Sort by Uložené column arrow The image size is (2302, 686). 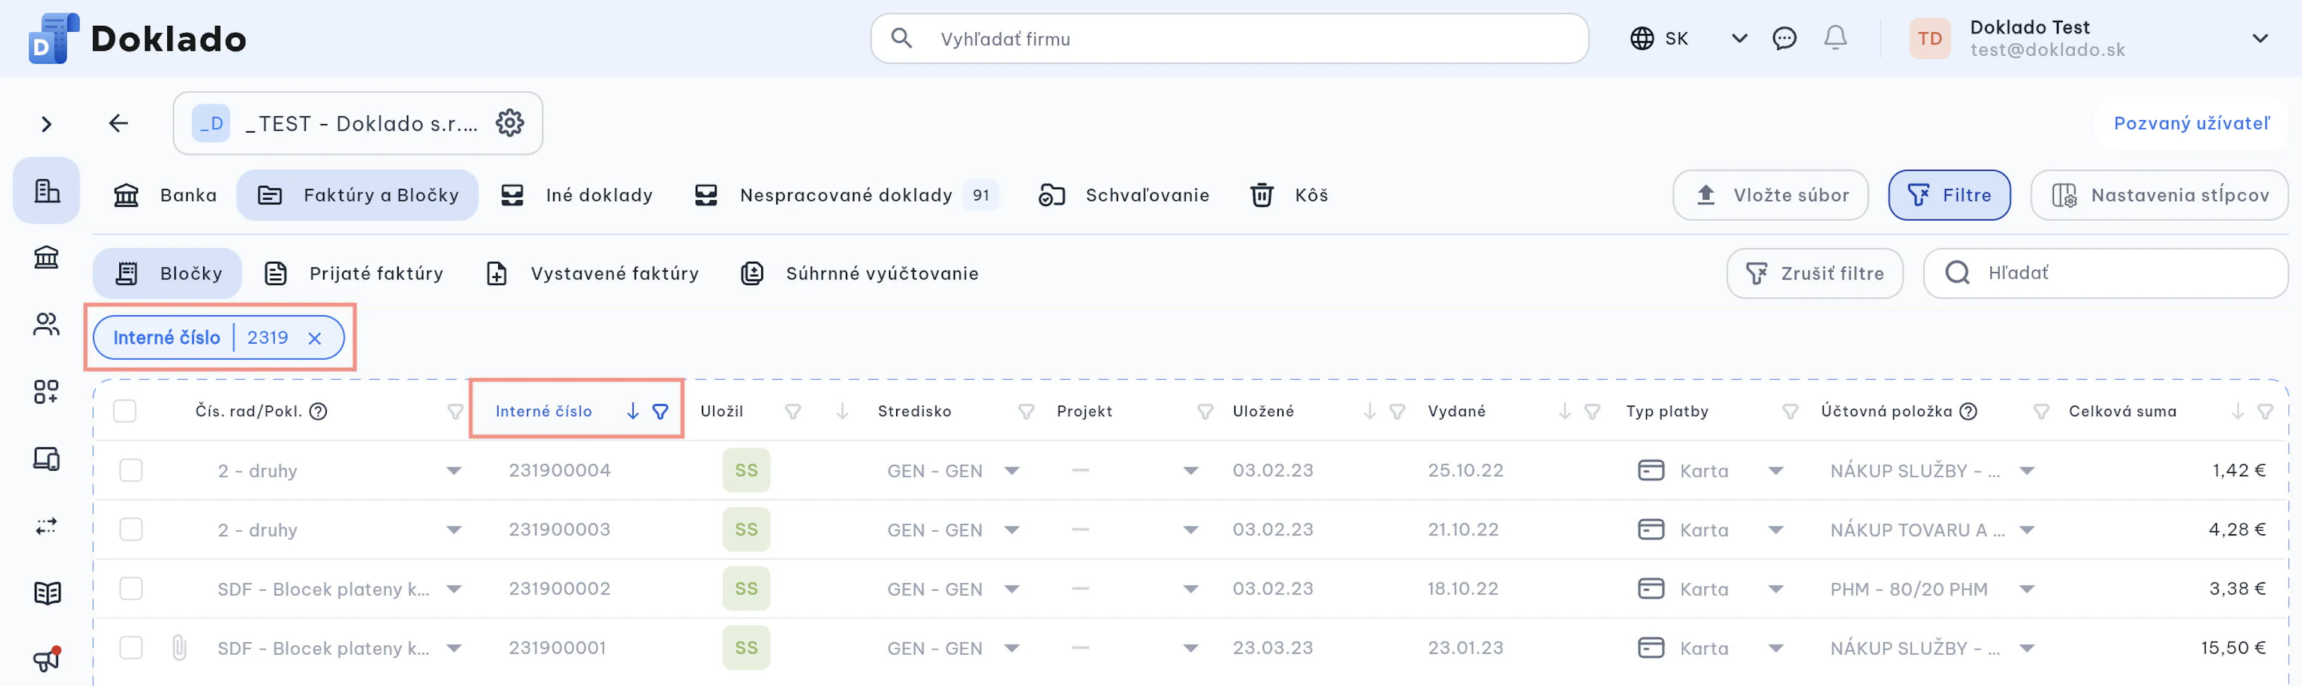pyautogui.click(x=1369, y=411)
